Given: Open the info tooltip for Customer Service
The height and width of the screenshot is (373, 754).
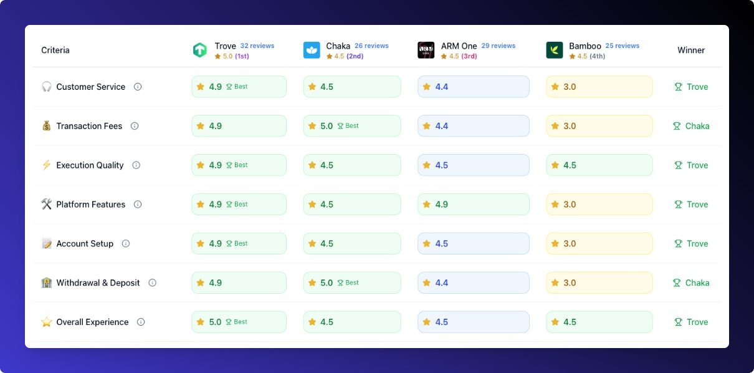Looking at the screenshot, I should point(138,87).
